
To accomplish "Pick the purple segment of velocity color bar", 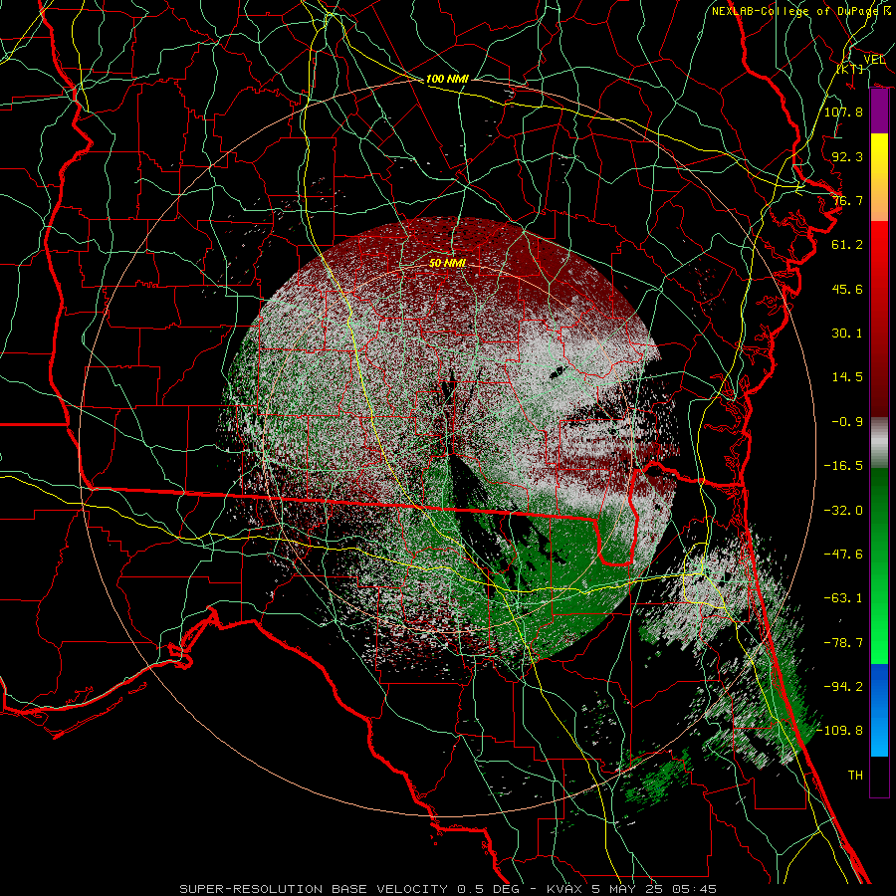I will click(879, 112).
